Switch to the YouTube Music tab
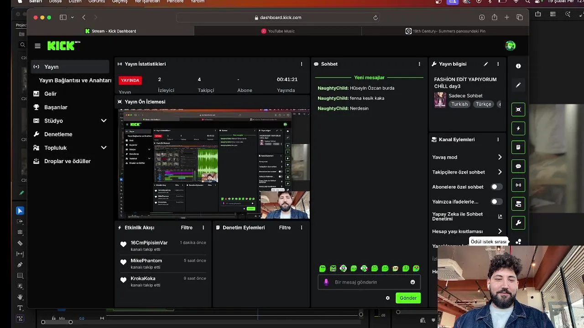 (278, 31)
